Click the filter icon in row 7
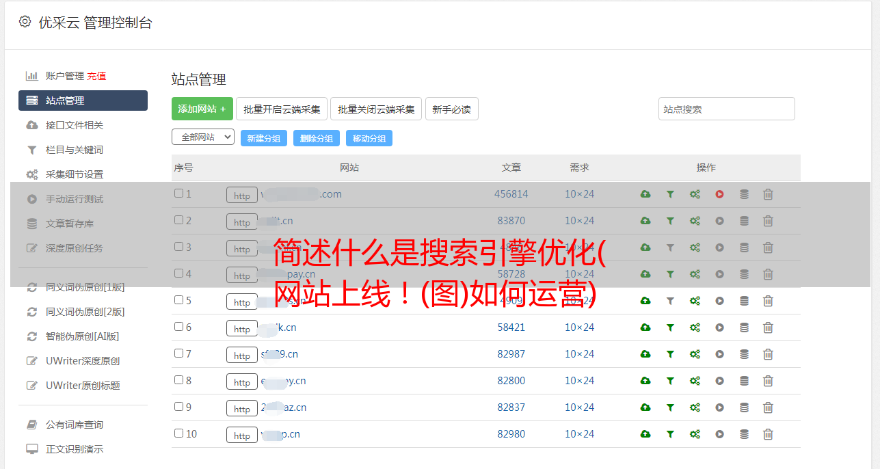 [x=670, y=354]
